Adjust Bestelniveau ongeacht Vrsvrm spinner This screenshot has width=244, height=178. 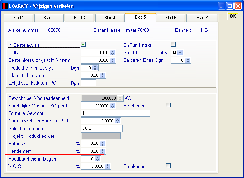[112, 60]
